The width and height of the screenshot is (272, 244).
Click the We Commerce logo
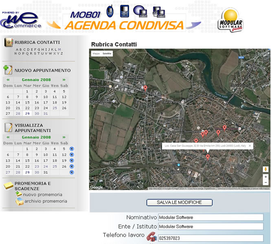(20, 20)
